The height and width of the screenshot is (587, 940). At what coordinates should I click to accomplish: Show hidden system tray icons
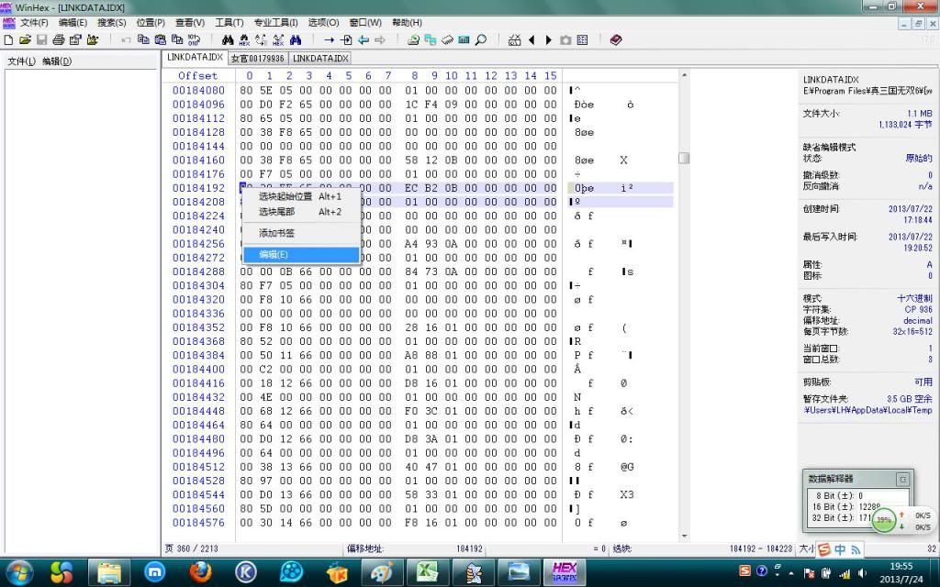coord(790,573)
